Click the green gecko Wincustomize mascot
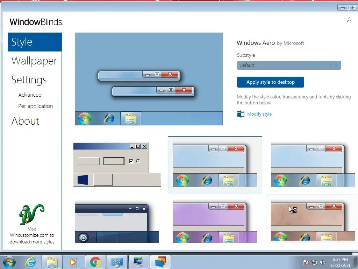The width and height of the screenshot is (358, 269). 31,215
